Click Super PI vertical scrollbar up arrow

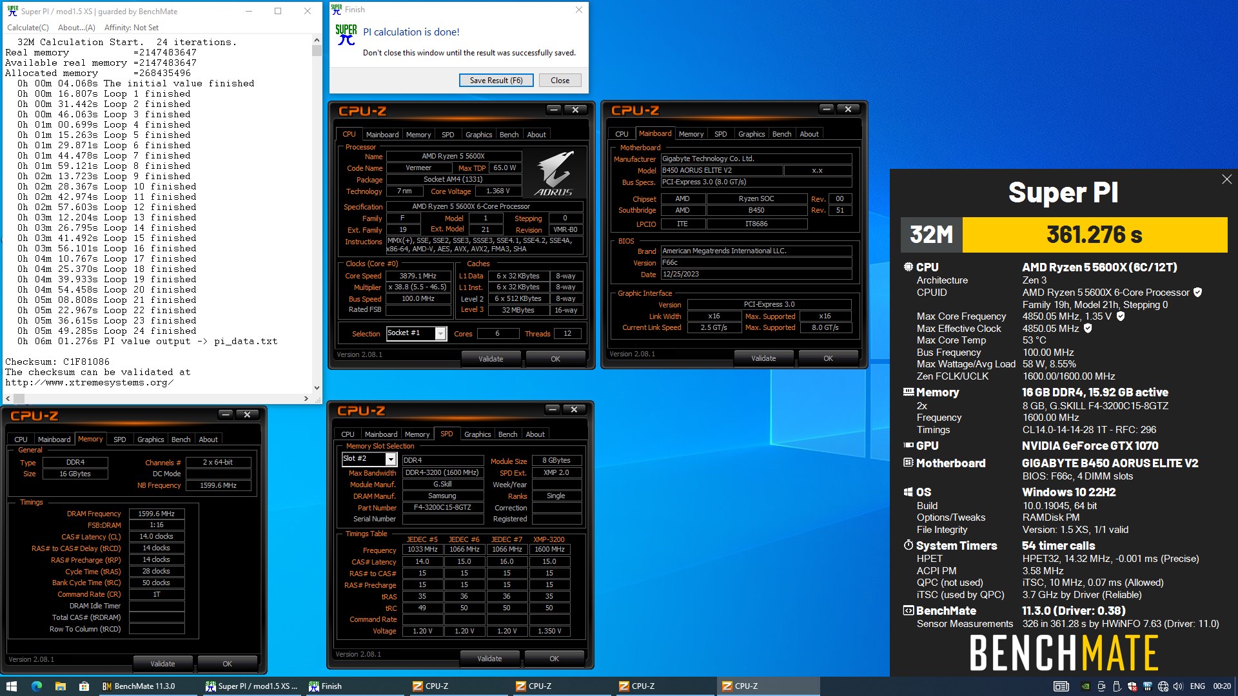[317, 40]
